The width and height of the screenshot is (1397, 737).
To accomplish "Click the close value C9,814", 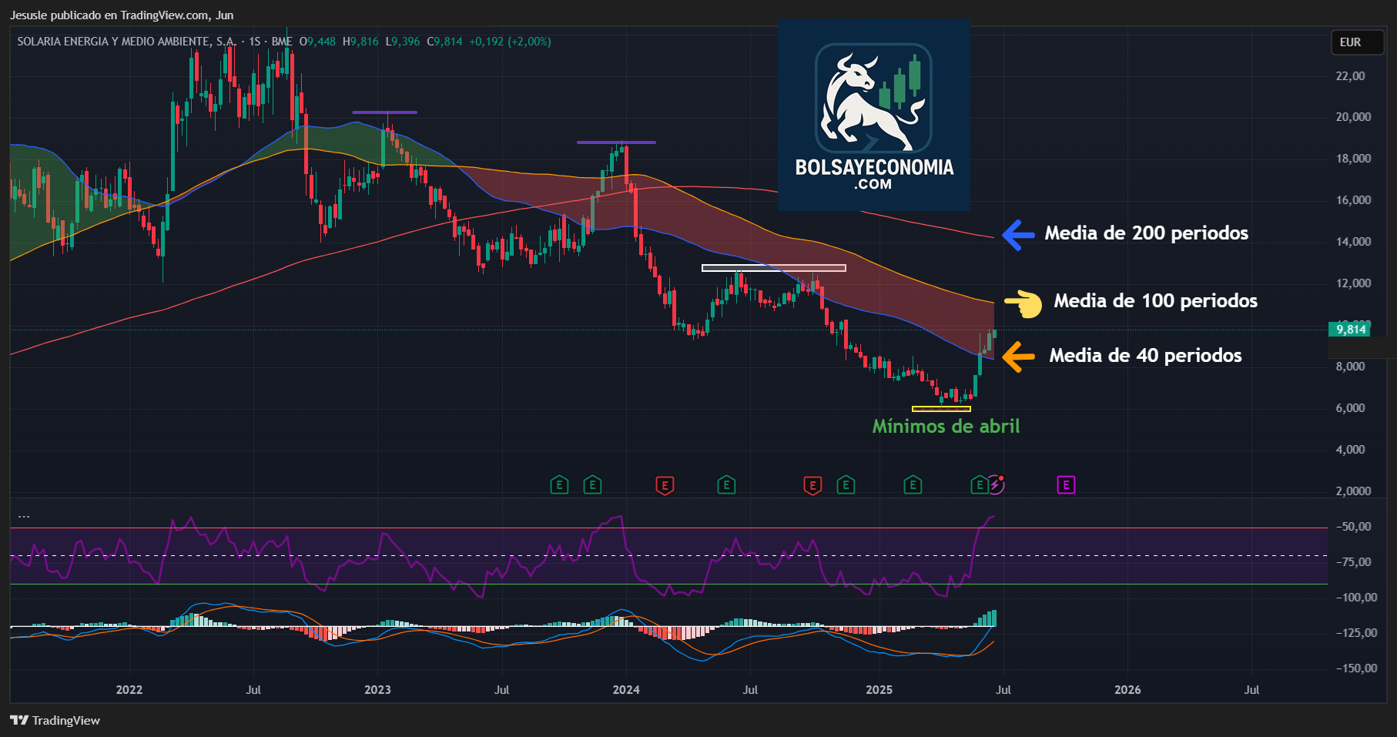I will 445,42.
